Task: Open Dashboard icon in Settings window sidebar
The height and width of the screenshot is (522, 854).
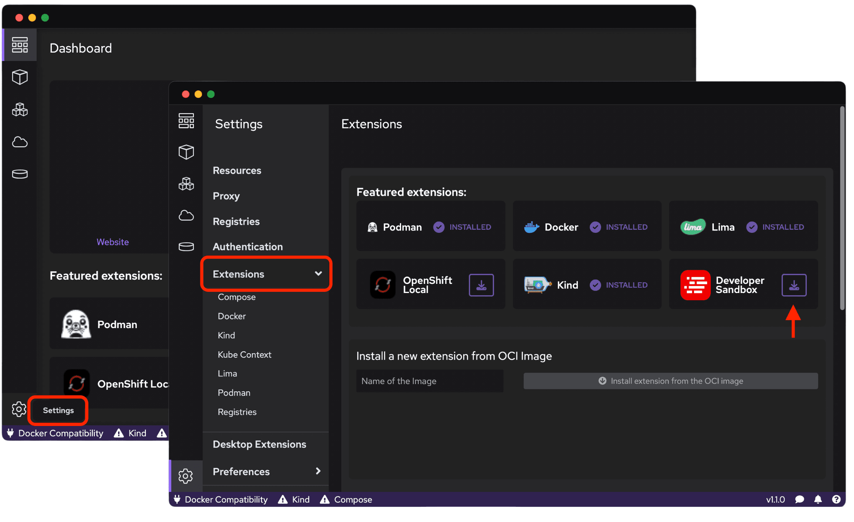Action: [x=186, y=121]
